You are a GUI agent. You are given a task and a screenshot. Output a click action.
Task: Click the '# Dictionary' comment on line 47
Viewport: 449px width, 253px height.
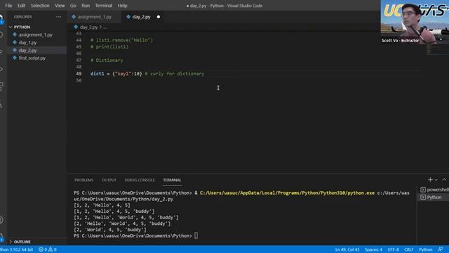107,60
